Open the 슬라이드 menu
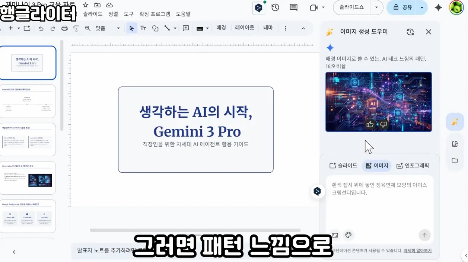 (x=93, y=14)
